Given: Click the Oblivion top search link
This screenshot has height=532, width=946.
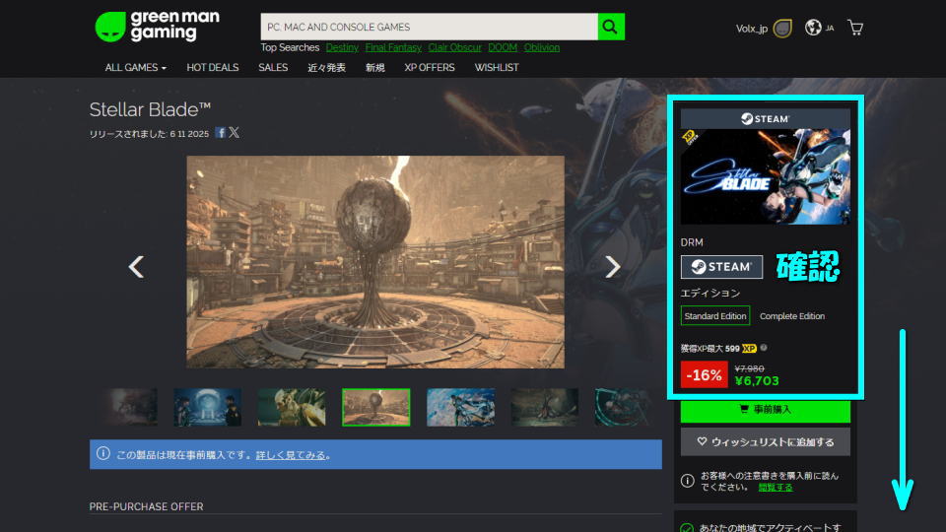Looking at the screenshot, I should (x=542, y=47).
